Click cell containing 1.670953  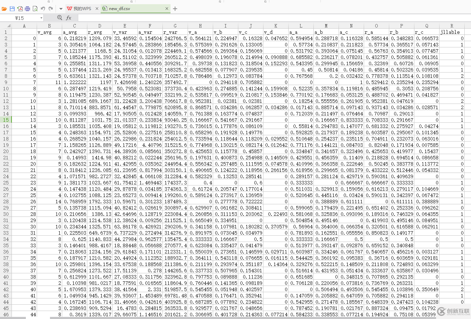point(74,289)
